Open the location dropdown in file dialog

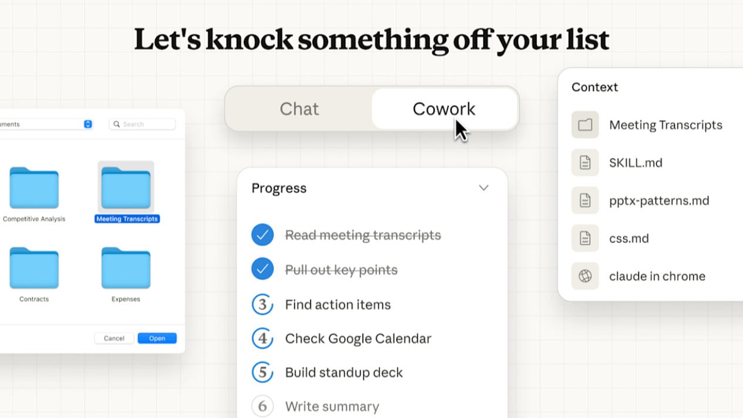(88, 124)
